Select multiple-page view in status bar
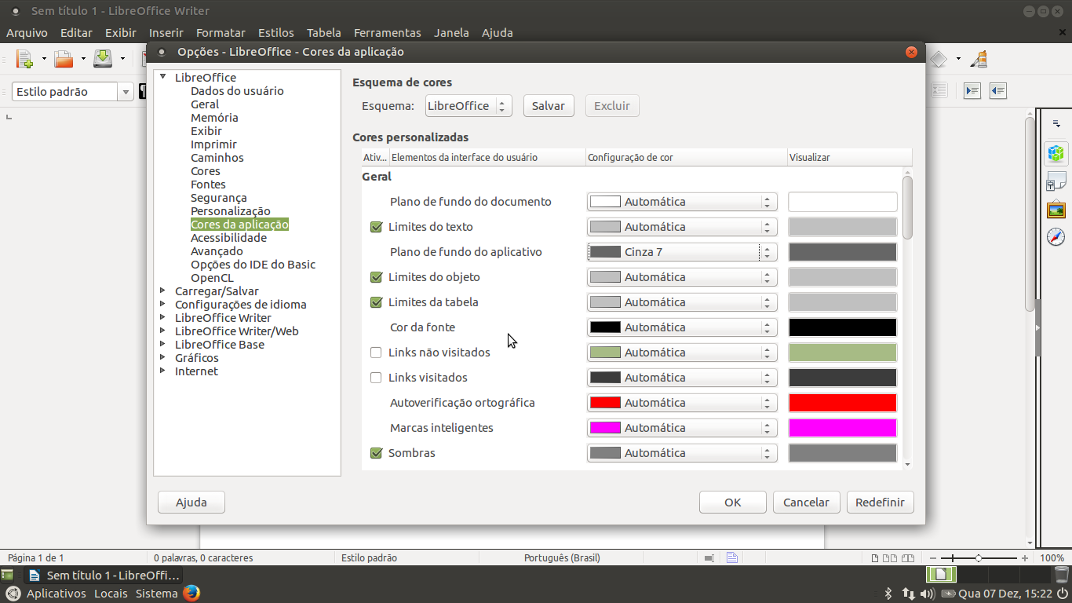Viewport: 1072px width, 603px height. click(x=889, y=558)
